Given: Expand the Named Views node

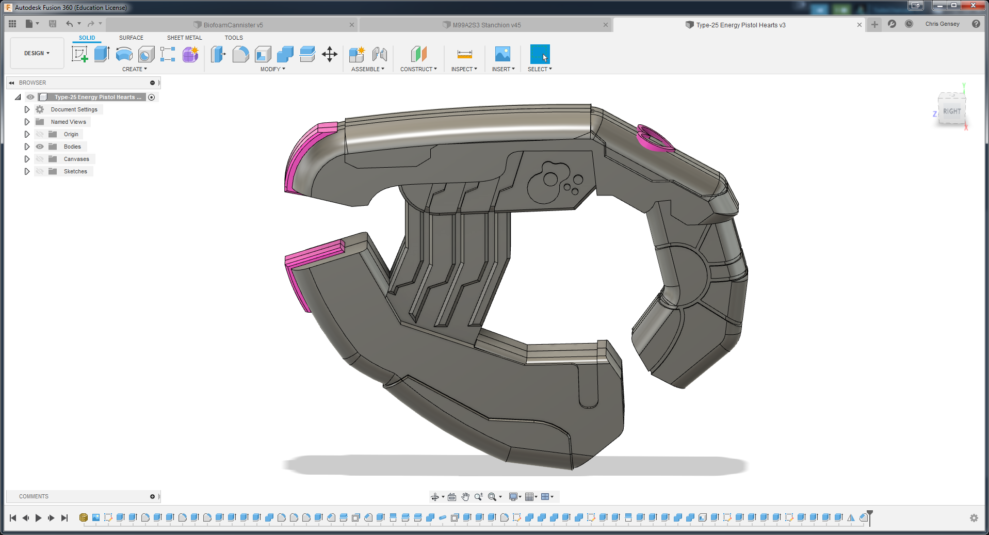Looking at the screenshot, I should click(27, 122).
